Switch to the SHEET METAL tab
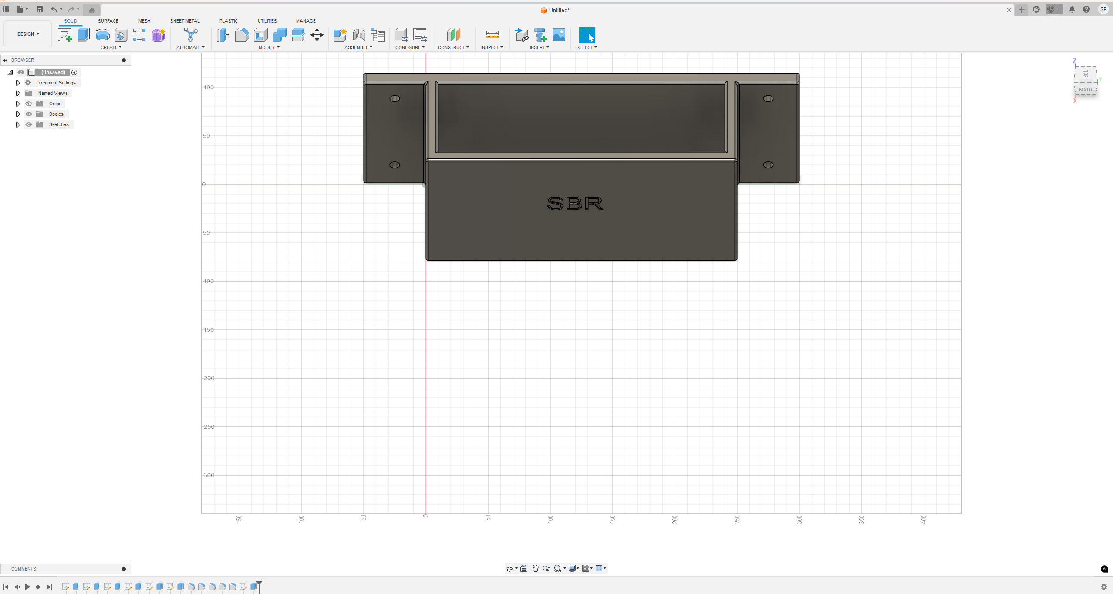 (185, 21)
